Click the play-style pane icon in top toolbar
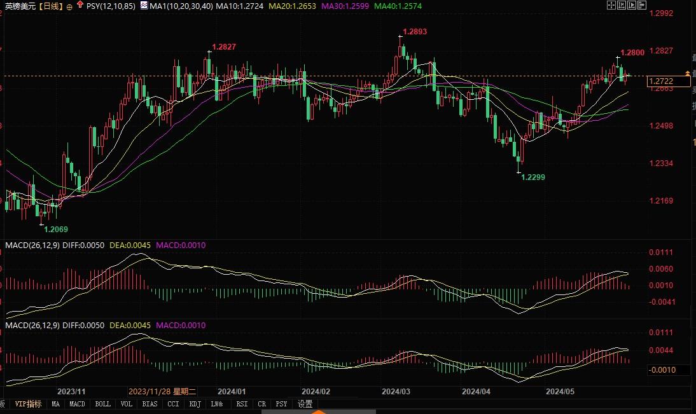Screen dimensions: 696x414 coord(632,4)
